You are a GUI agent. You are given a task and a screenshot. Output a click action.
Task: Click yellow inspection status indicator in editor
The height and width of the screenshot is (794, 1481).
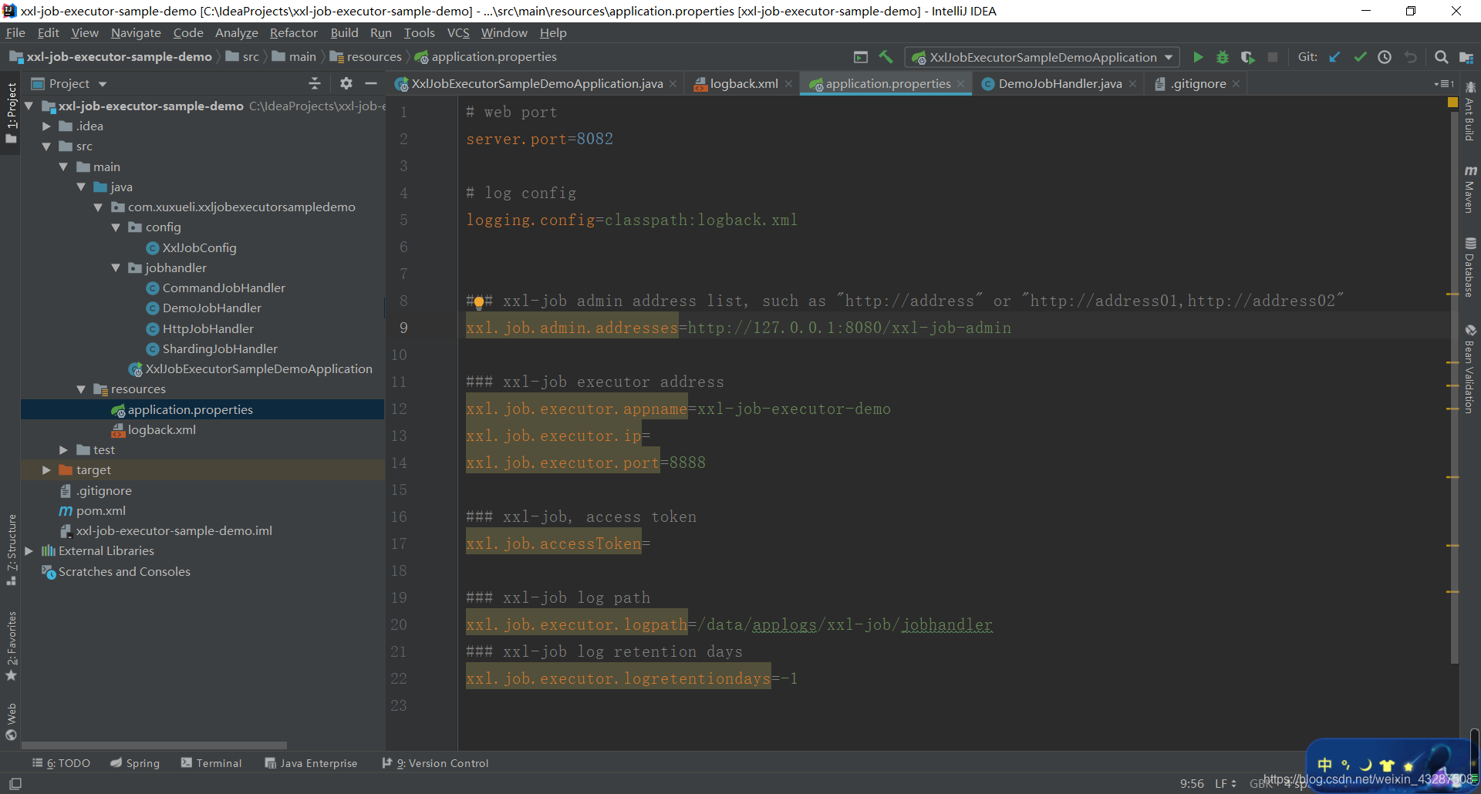coord(1452,103)
